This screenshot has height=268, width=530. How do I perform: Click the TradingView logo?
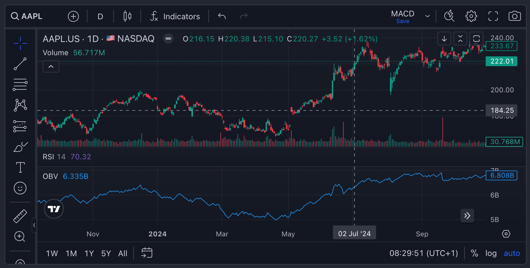pos(54,209)
